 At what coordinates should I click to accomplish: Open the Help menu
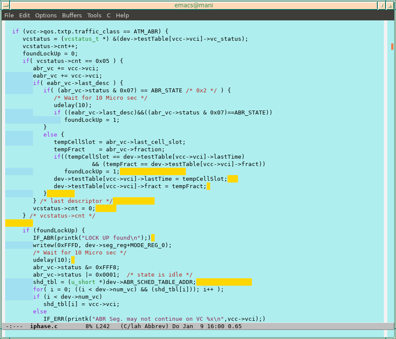click(x=122, y=15)
